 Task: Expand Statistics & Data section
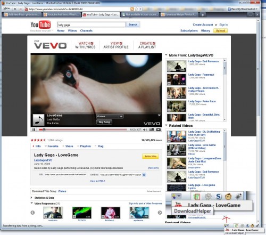click(x=31, y=198)
